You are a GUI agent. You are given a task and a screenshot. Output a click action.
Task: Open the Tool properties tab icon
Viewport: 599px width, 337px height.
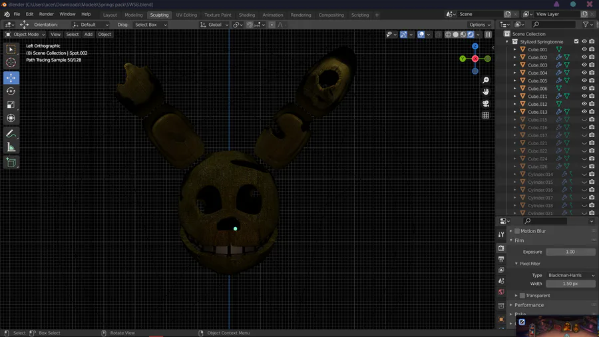(x=501, y=234)
